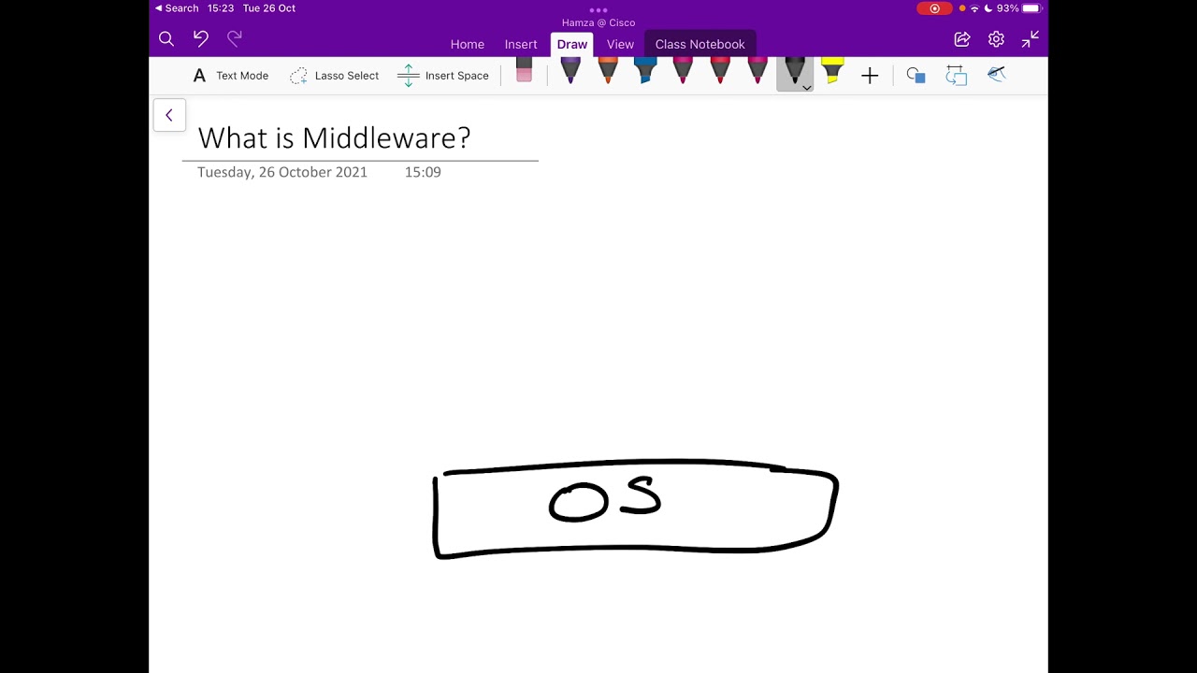The height and width of the screenshot is (673, 1197).
Task: Select the yellow highlighter
Action: pyautogui.click(x=832, y=72)
